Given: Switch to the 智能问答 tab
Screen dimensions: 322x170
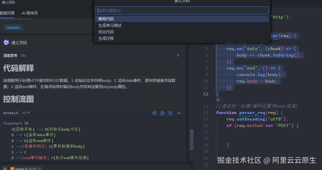Looking at the screenshot, I should coord(7,13).
